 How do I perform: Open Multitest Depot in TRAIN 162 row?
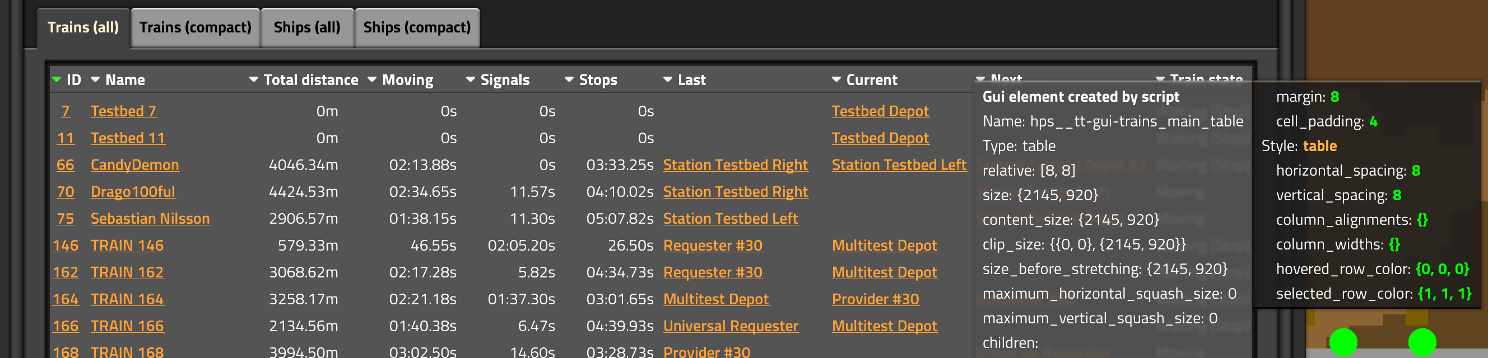tap(885, 272)
